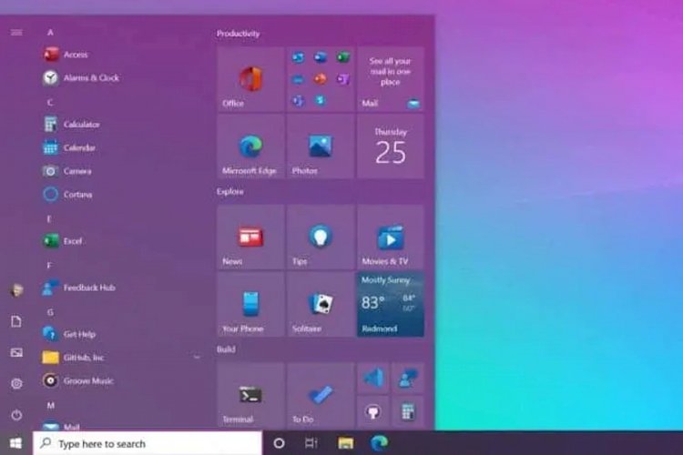Open the News tile

(x=251, y=238)
